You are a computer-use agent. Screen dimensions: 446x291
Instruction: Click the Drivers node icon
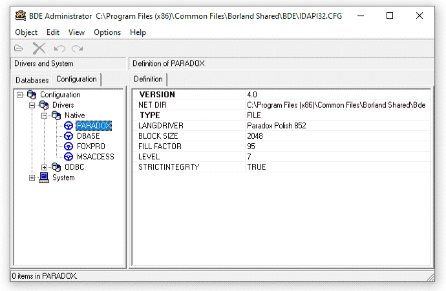click(44, 105)
